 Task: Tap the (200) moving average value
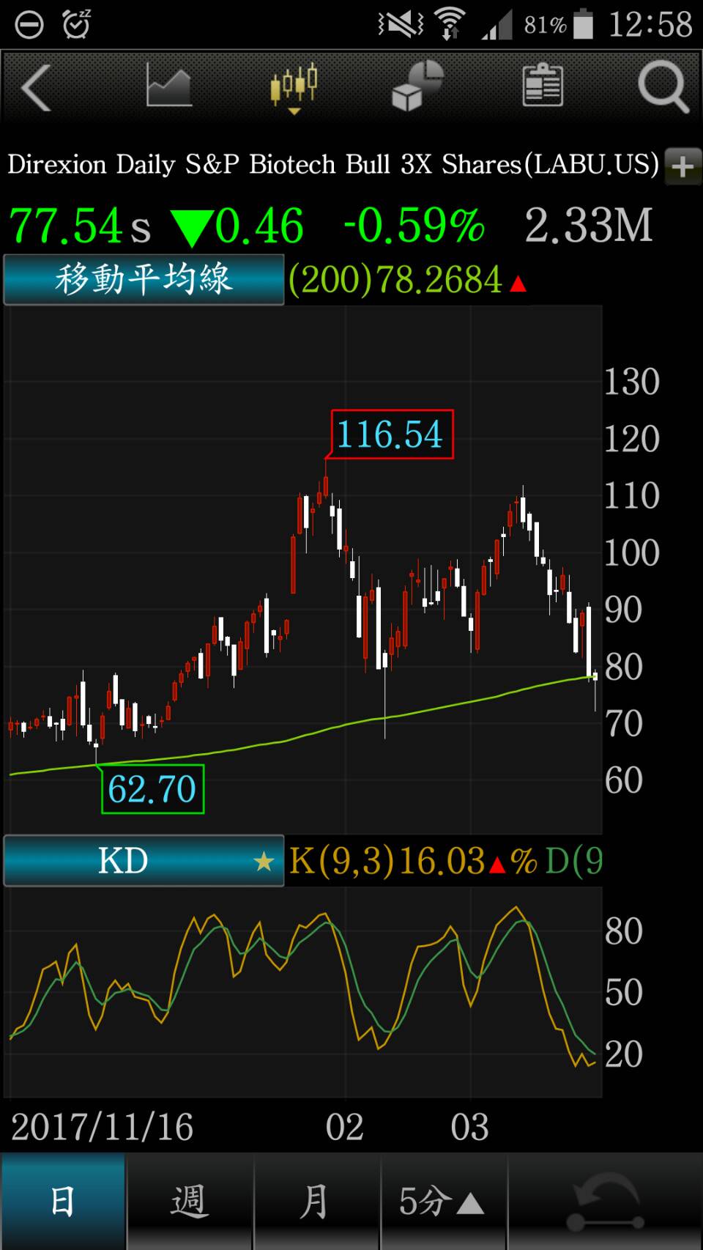[x=397, y=280]
